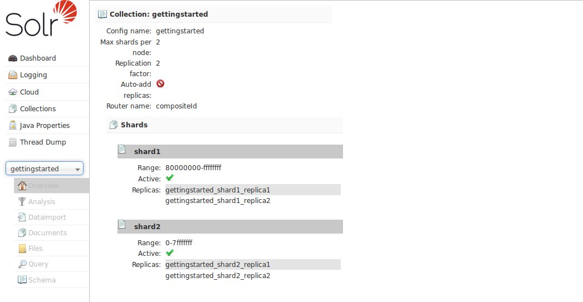Click the Logging icon in sidebar
Screen dimensions: 583x302
tap(13, 75)
